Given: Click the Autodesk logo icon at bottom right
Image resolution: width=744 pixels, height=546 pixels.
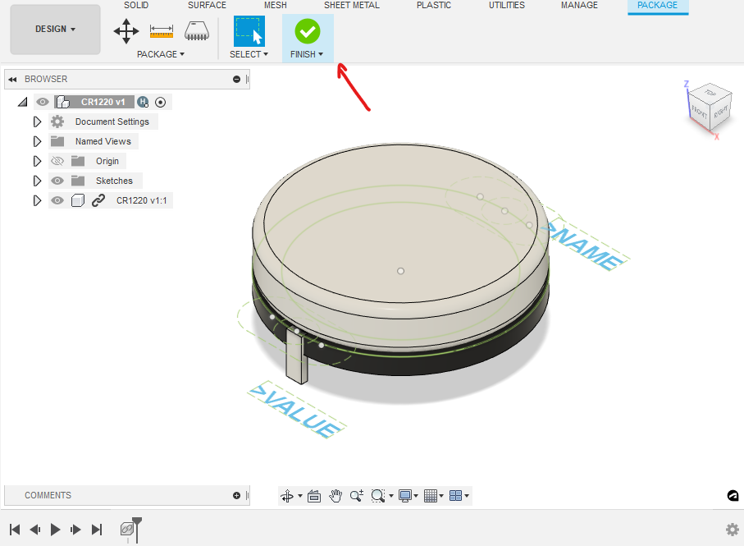Looking at the screenshot, I should coord(733,496).
